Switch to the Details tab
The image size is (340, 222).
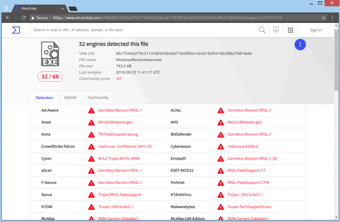70,97
